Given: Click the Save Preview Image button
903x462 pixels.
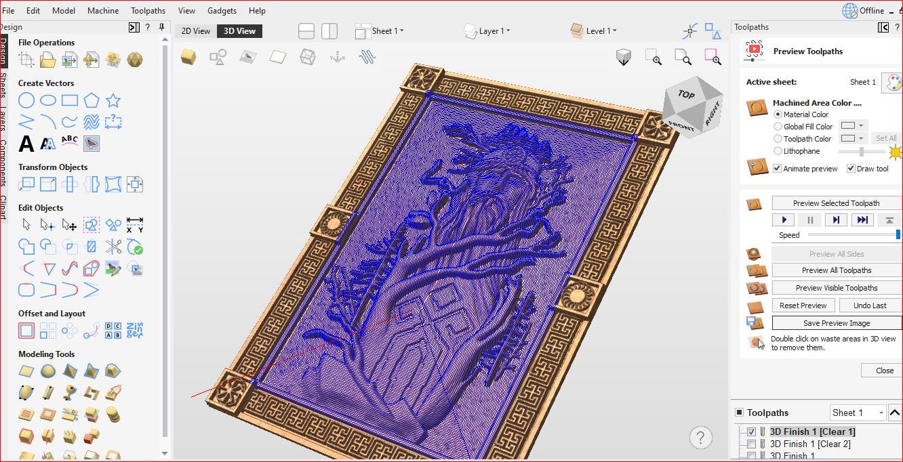Looking at the screenshot, I should click(836, 323).
